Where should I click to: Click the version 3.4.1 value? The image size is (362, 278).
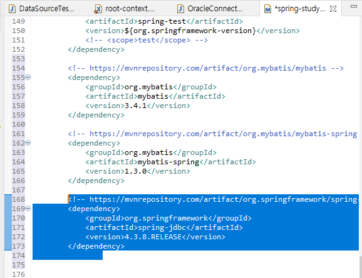coord(135,106)
